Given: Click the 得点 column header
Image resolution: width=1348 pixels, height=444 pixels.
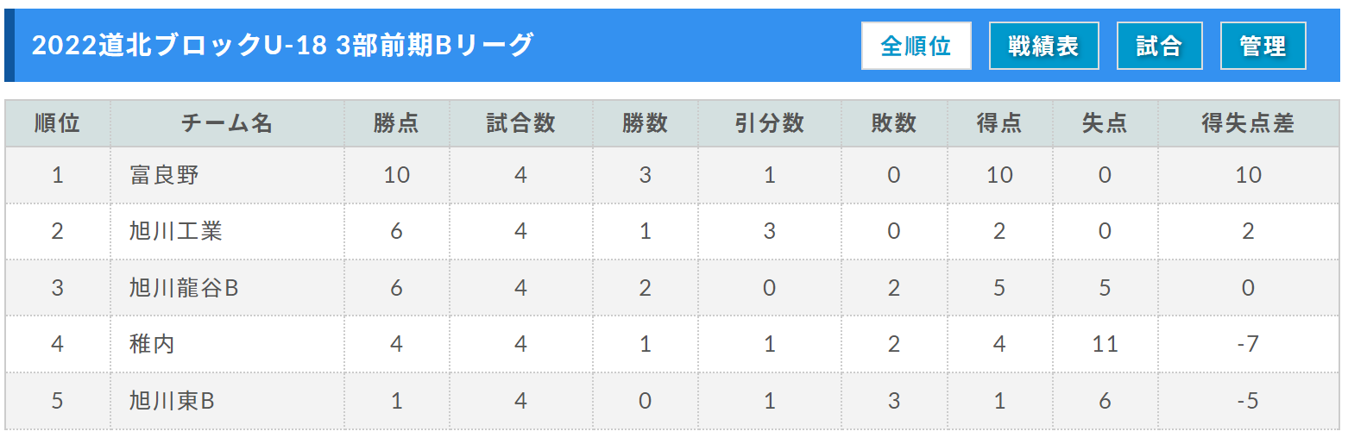Looking at the screenshot, I should coord(999,123).
